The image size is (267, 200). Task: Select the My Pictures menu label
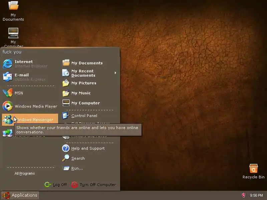tap(84, 83)
